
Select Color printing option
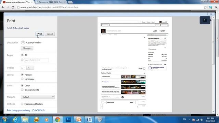tap(22, 85)
